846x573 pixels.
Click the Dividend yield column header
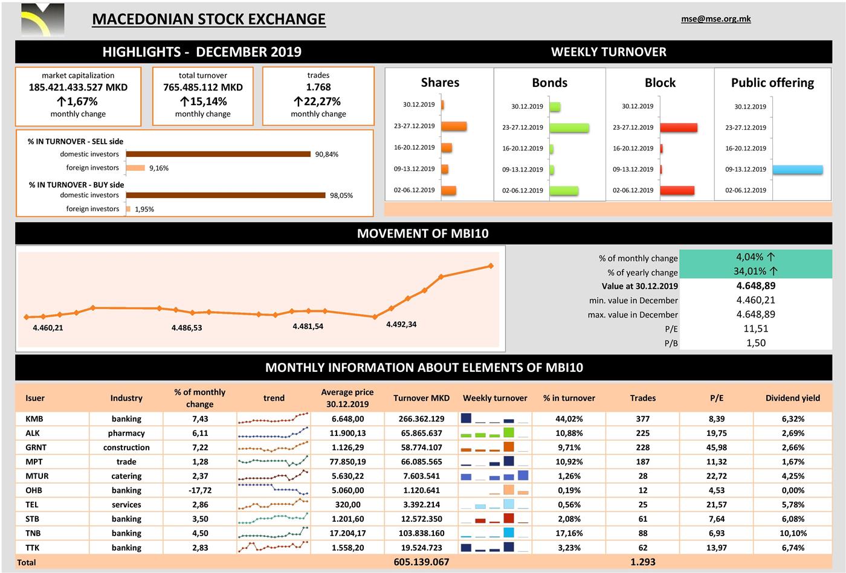click(792, 398)
